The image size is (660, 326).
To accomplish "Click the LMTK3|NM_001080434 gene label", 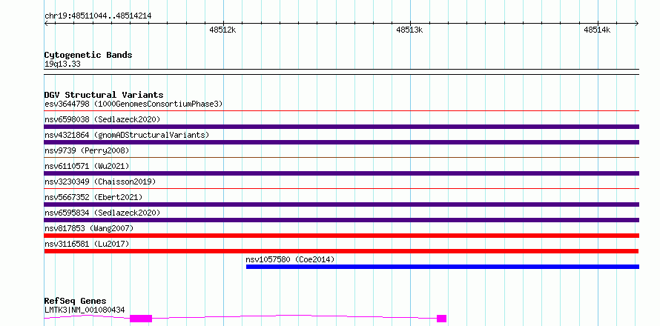I will click(85, 310).
